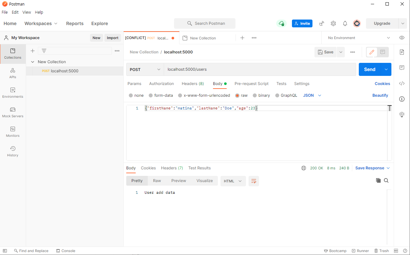The image size is (410, 255).
Task: Open two-pane layout icon in status bar
Action: (x=396, y=251)
